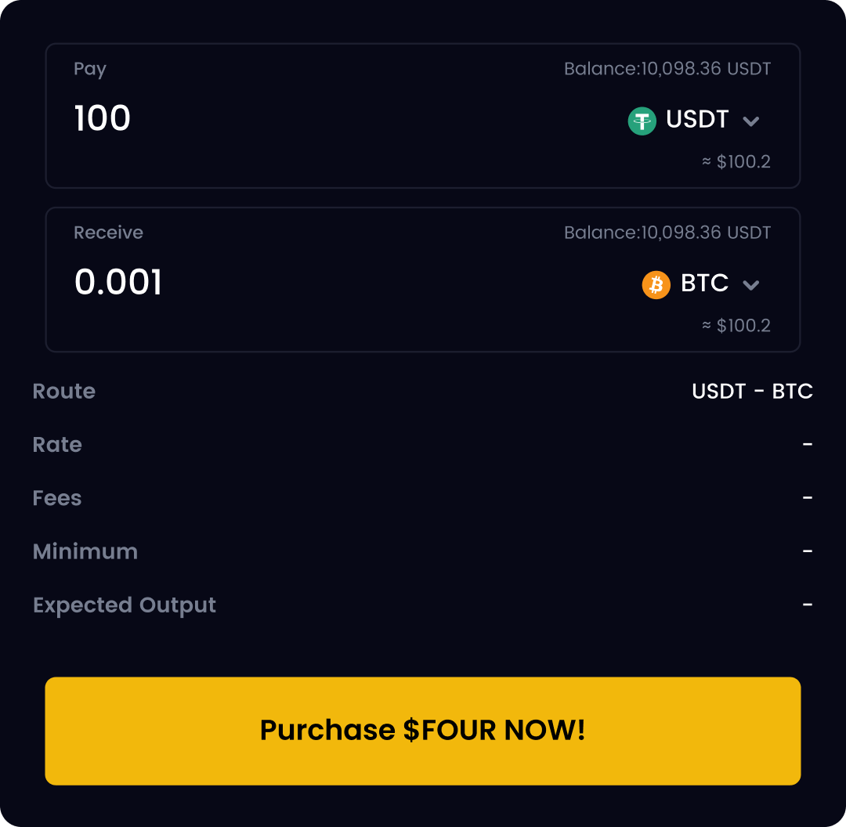846x827 pixels.
Task: Click the balance text in Receive box
Action: (667, 233)
